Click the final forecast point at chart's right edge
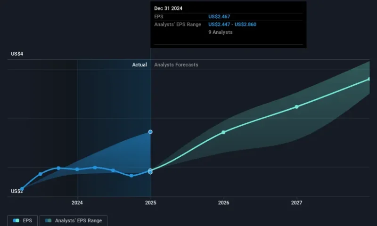The width and height of the screenshot is (377, 226). tap(369, 79)
